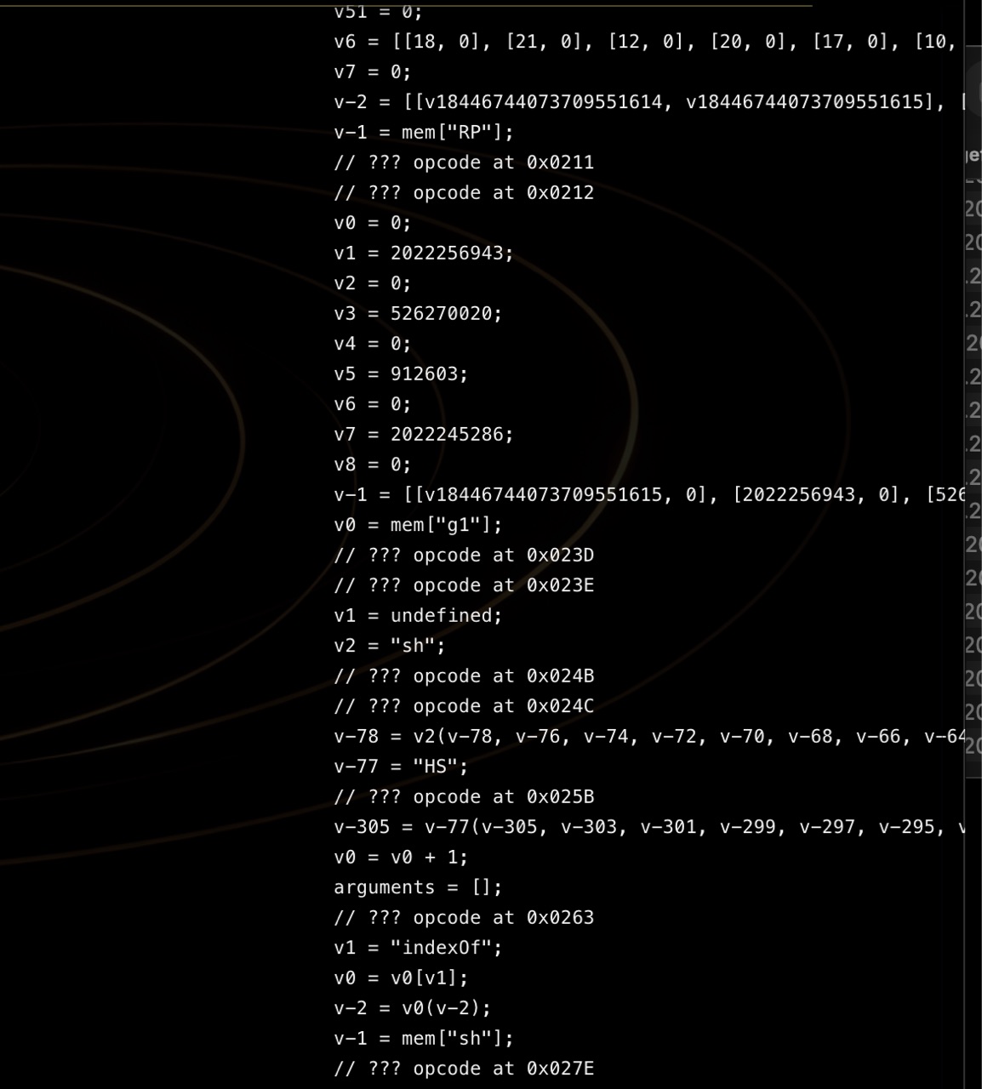Click the line 'v5 = 912603;'
This screenshot has width=982, height=1089.
tap(401, 374)
